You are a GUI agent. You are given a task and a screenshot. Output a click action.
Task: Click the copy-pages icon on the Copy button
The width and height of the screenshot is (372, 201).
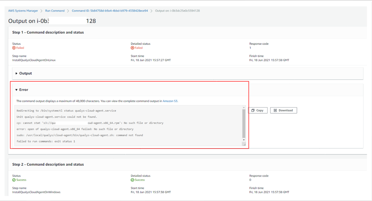[253, 110]
